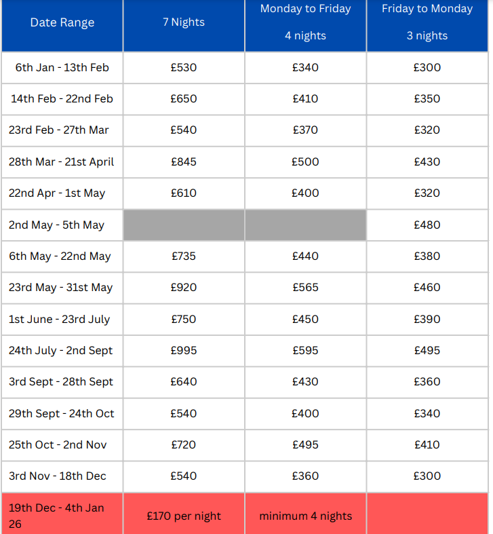Click the Monday to Friday 4 nights header
Viewport: 493px width, 534px height.
[x=306, y=22]
